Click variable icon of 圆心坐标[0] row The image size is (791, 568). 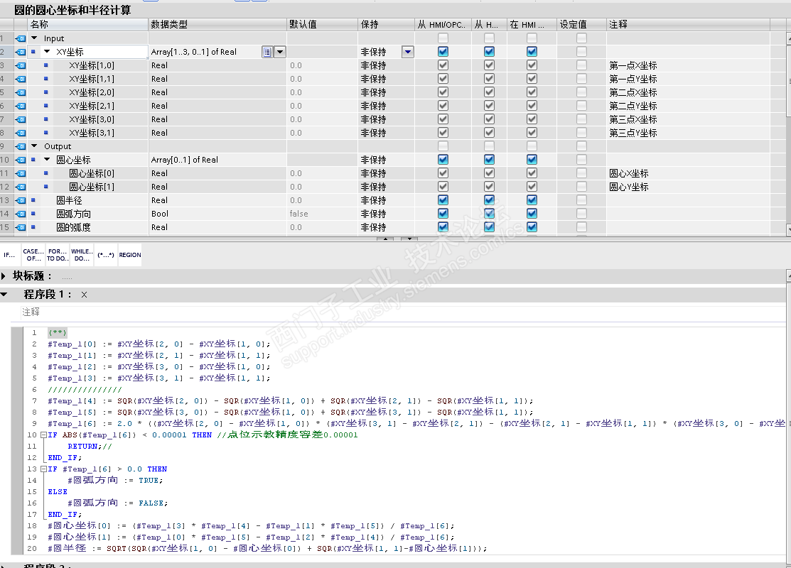coord(21,173)
